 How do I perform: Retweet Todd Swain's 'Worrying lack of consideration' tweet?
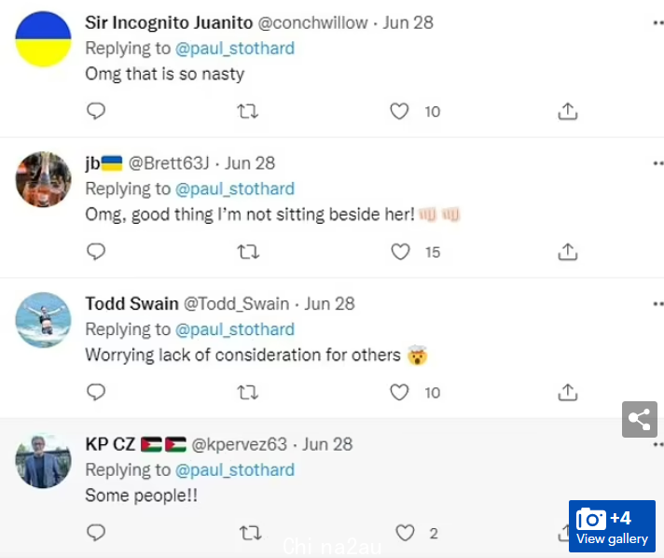[247, 393]
